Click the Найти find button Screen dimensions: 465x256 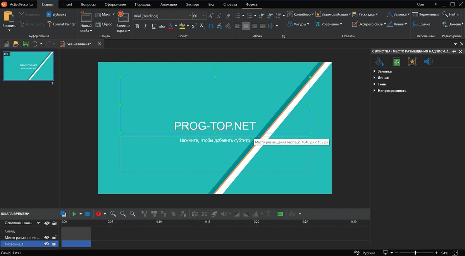[451, 14]
